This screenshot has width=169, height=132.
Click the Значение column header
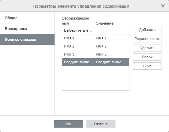tap(105, 23)
